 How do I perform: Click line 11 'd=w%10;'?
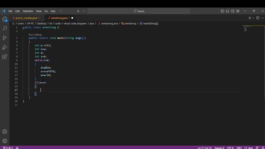[x=46, y=68]
